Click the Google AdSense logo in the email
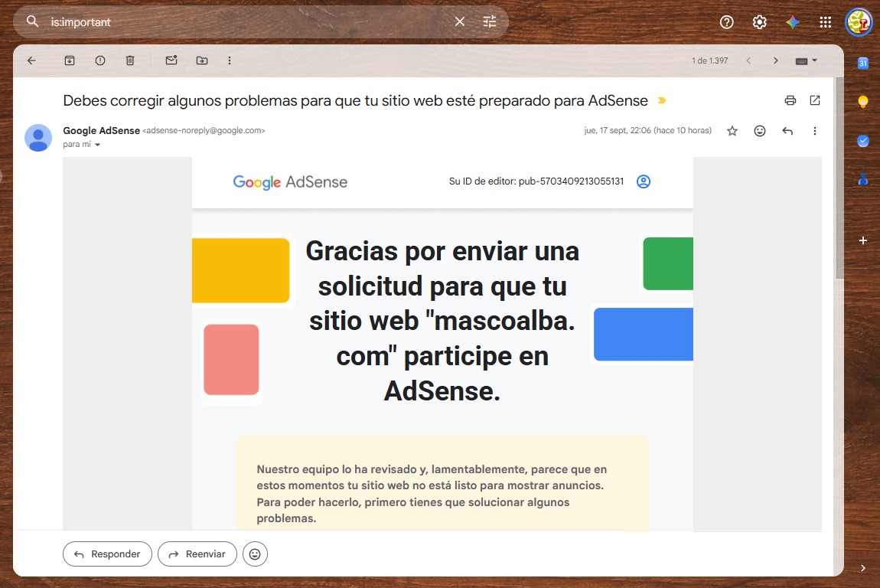 [x=290, y=182]
